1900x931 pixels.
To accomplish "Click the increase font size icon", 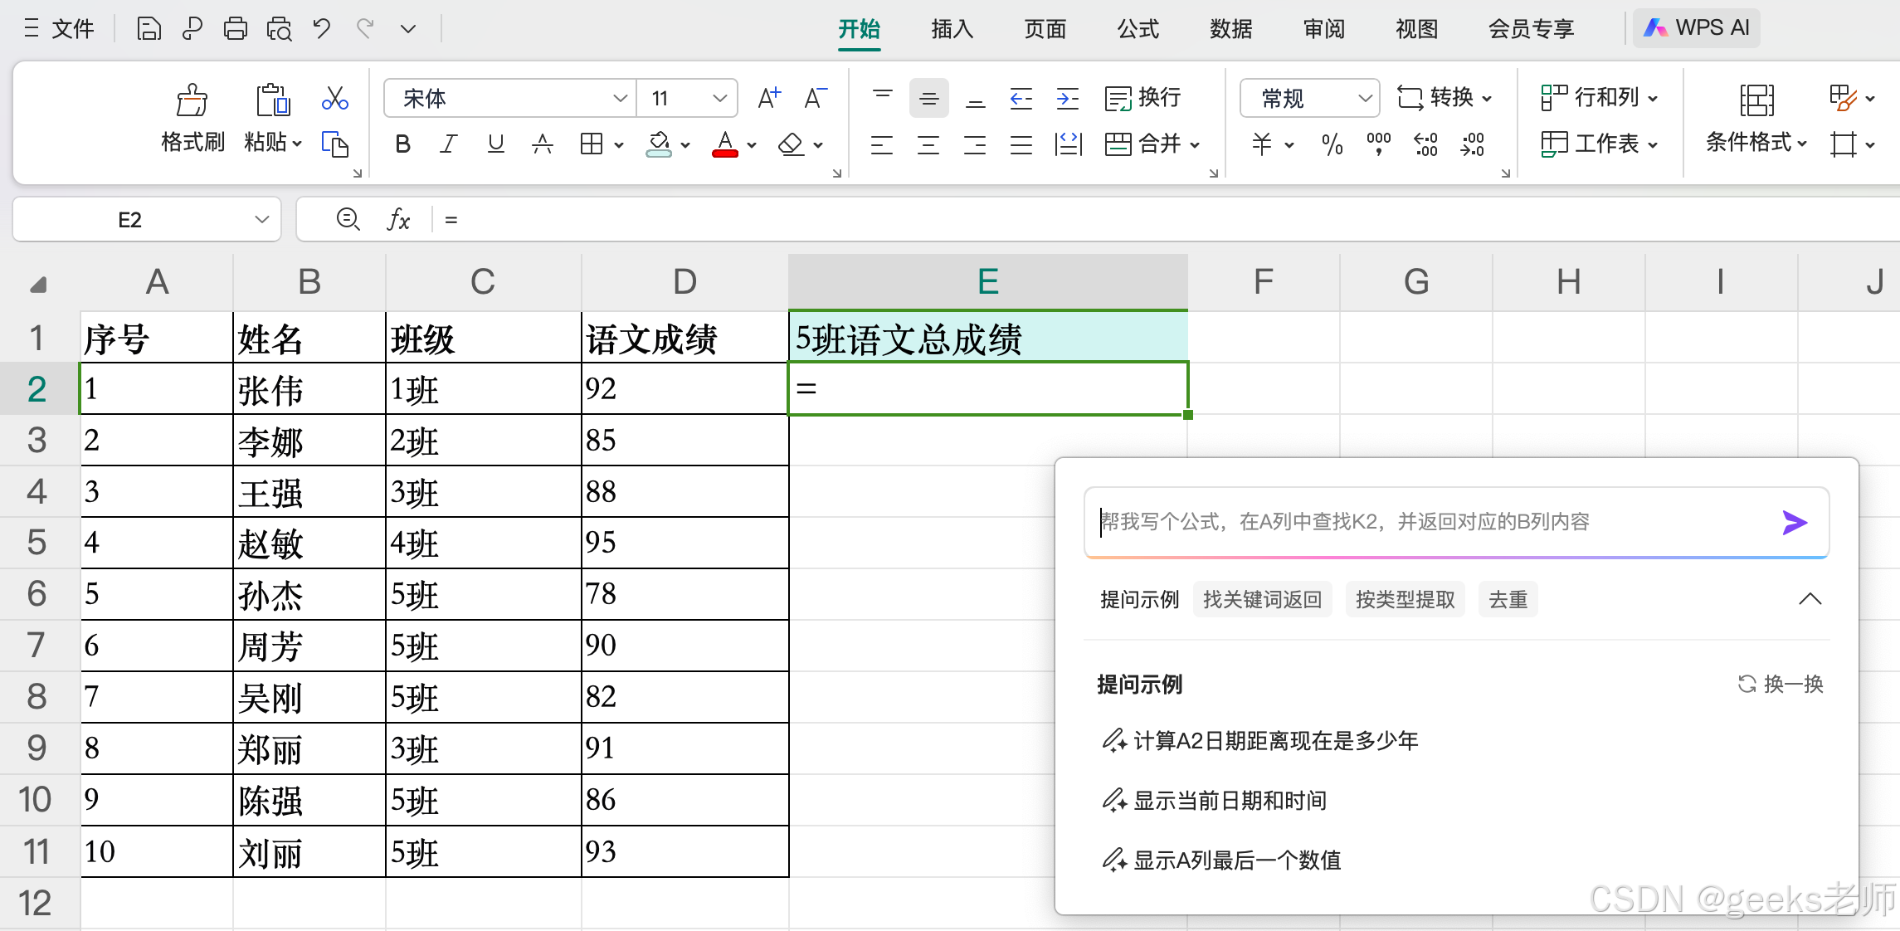I will 769,99.
